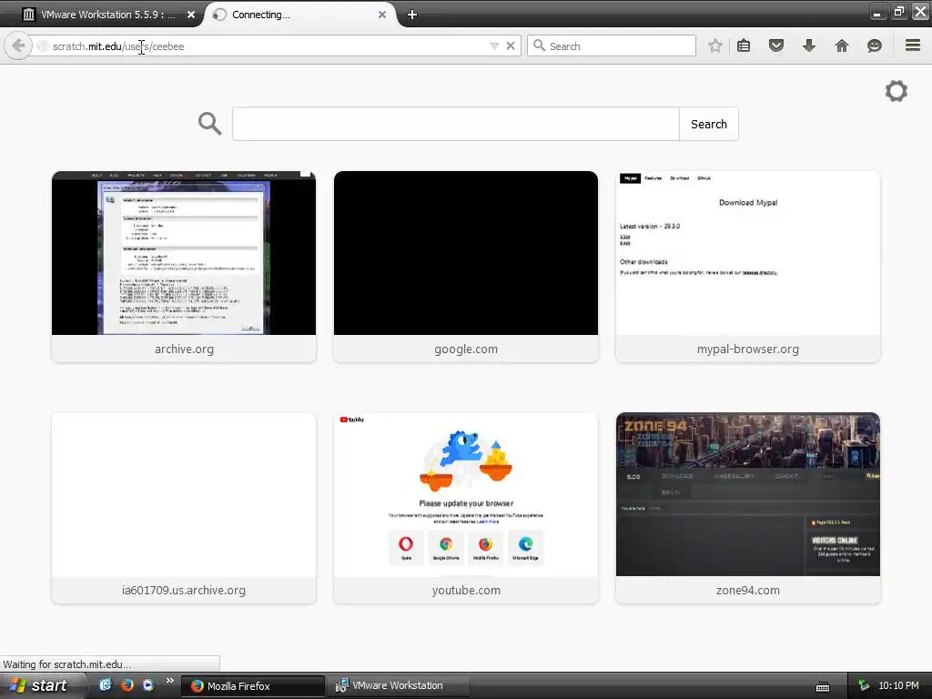Open the youtube.com tile thumbnail

pyautogui.click(x=466, y=494)
